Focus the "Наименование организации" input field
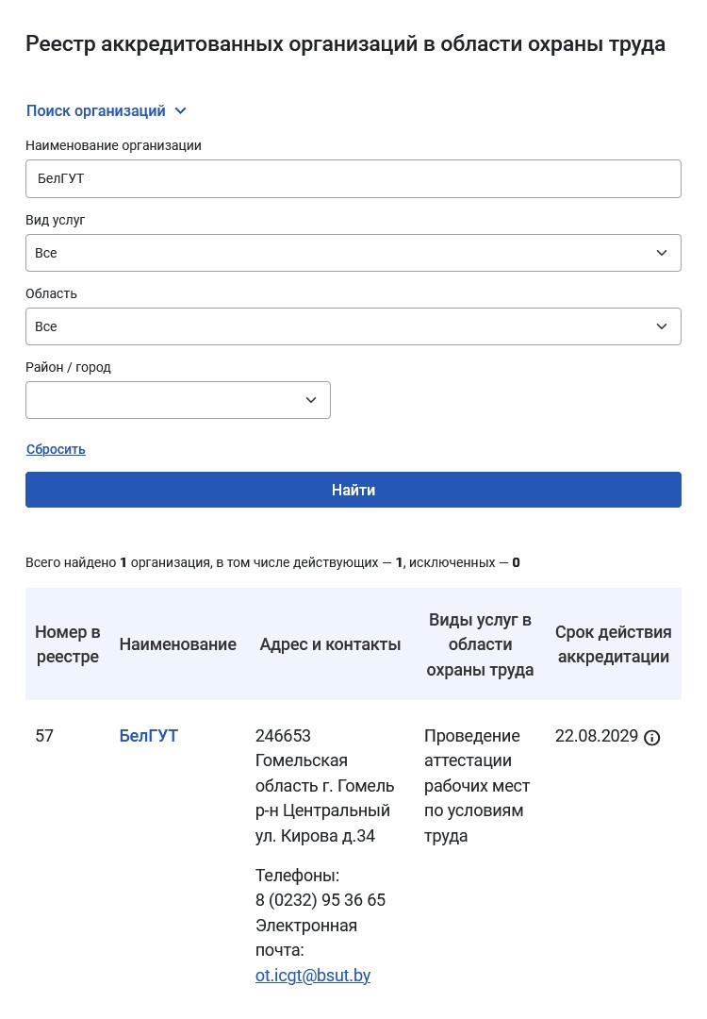 [353, 178]
